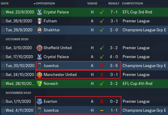Collapse the October 2020 section header

(17, 39)
